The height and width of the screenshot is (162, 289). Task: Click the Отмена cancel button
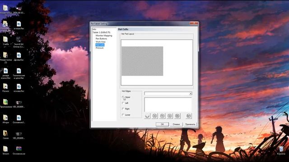click(176, 124)
